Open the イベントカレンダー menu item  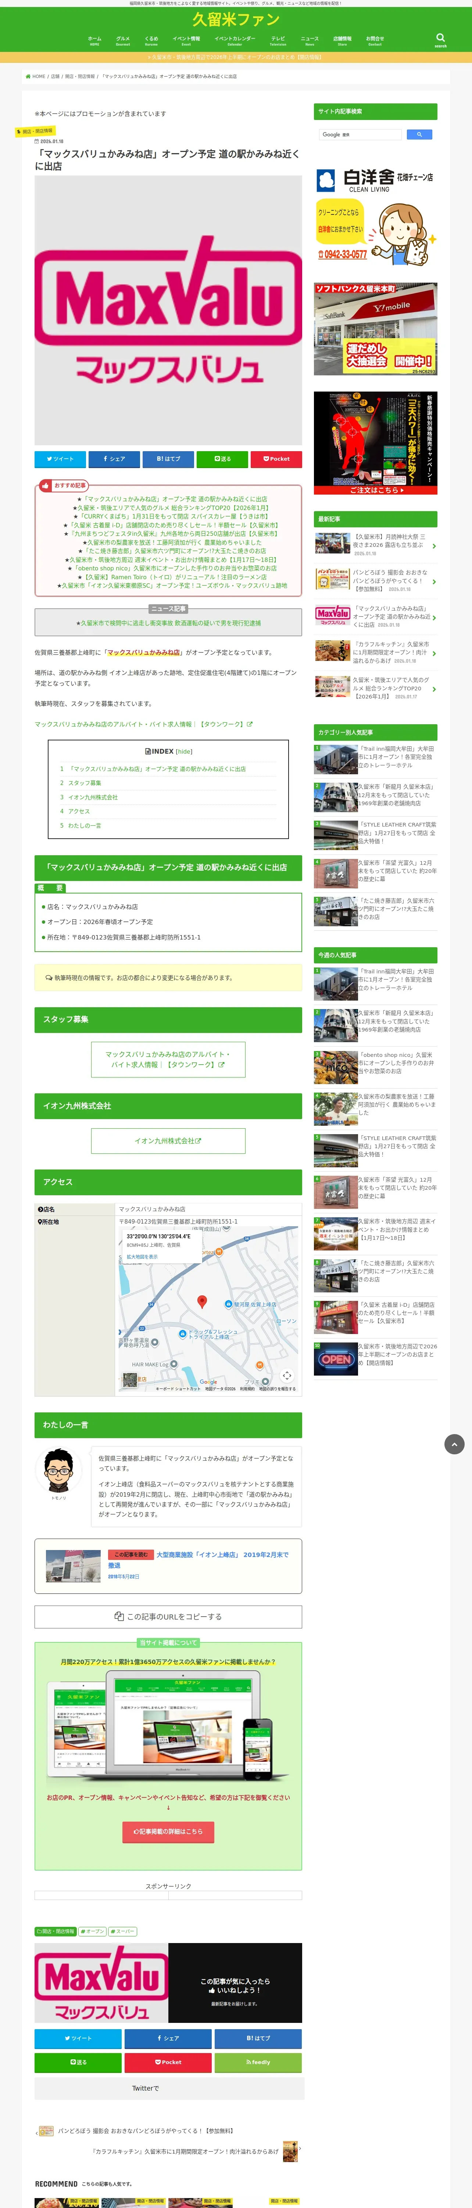235,40
